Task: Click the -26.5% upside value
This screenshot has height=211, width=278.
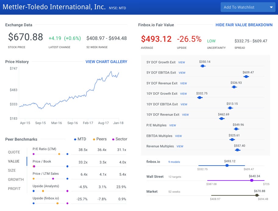Action: click(189, 39)
